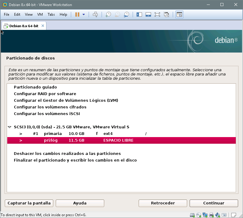Click the Retroceder button
The height and width of the screenshot is (218, 243).
[163, 203]
